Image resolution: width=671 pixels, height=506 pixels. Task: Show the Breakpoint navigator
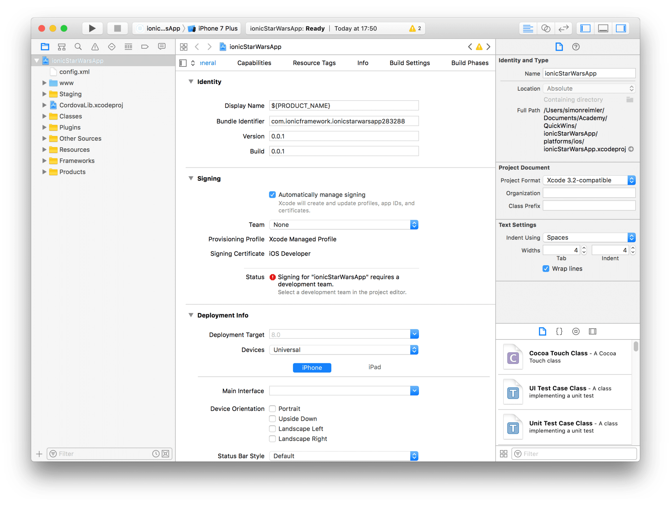coord(145,47)
